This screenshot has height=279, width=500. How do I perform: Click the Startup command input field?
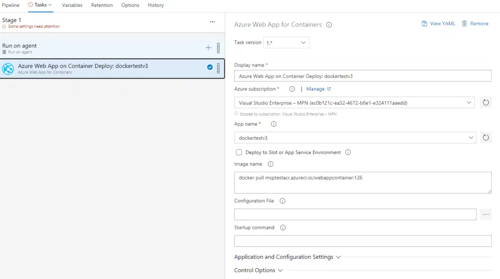(363, 241)
